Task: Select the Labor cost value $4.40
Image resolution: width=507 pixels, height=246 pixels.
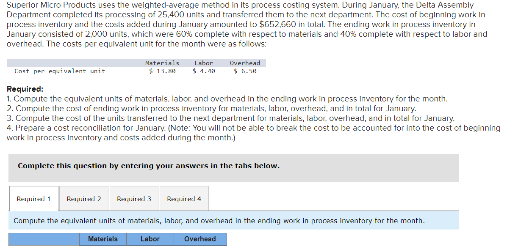Action: tap(203, 71)
